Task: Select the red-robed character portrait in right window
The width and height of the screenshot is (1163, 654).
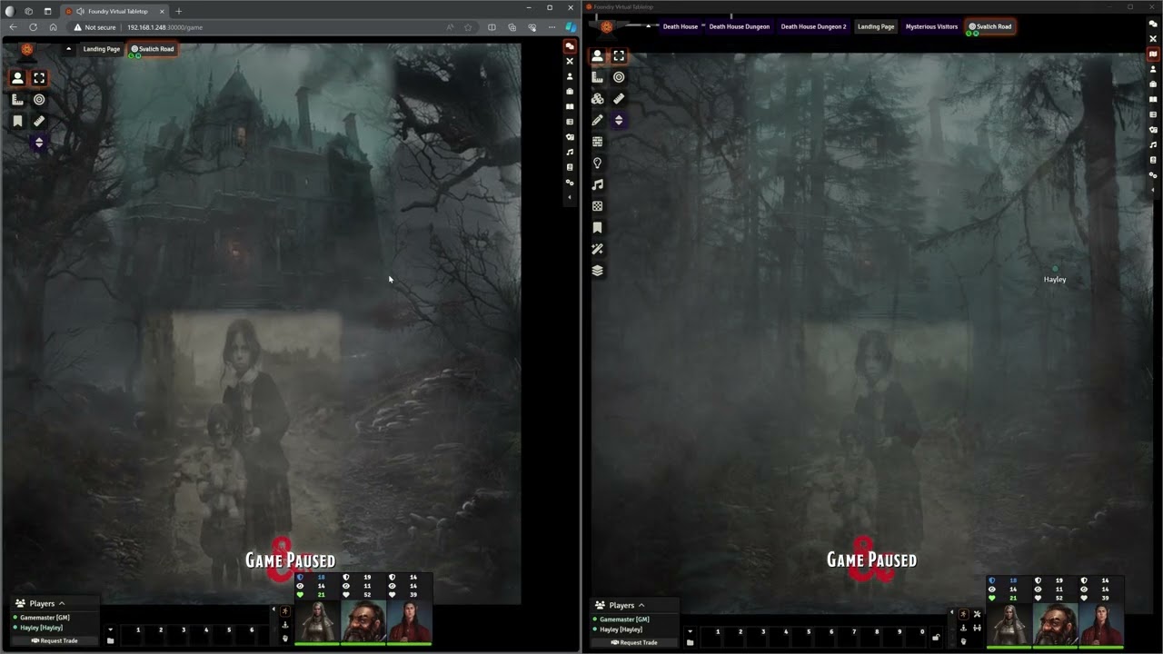Action: pyautogui.click(x=1101, y=624)
